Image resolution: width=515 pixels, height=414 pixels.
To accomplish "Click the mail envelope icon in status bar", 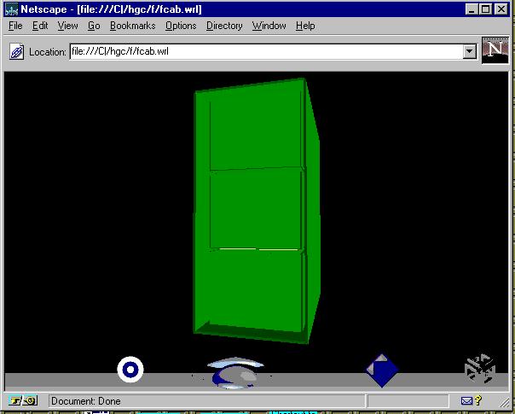I will [466, 401].
